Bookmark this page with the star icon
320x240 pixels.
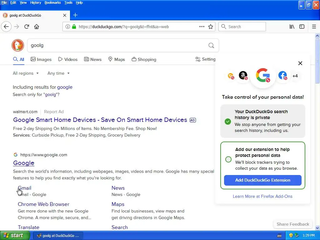211,27
